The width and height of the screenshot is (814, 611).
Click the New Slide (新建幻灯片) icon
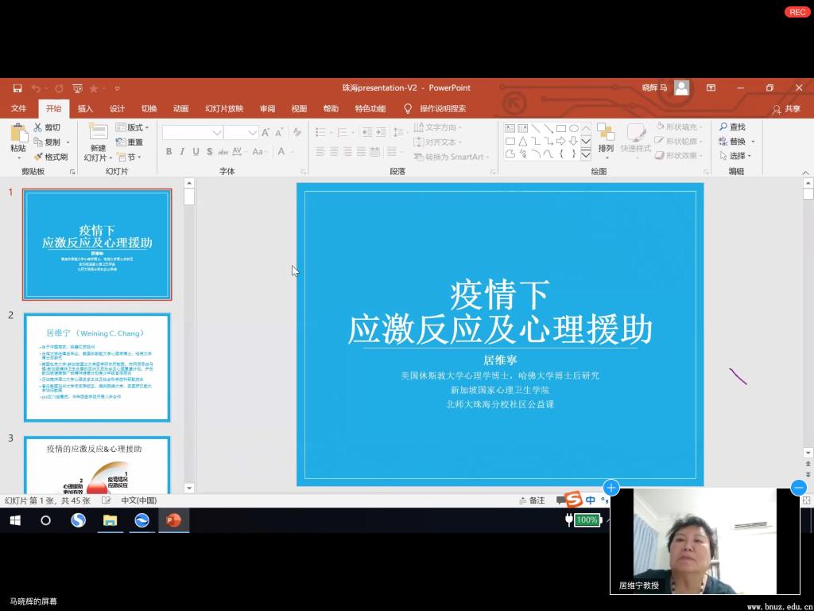[x=98, y=132]
